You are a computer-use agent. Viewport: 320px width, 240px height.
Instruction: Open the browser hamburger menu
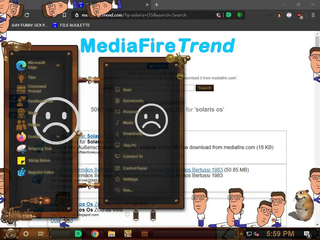[x=313, y=15]
